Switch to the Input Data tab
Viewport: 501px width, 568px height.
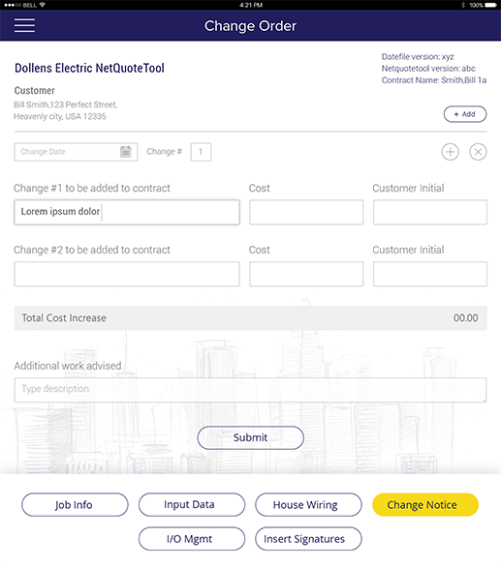coord(192,504)
